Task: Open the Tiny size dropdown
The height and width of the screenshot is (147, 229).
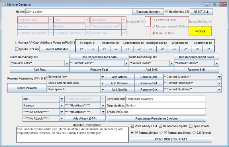Action: [87, 20]
